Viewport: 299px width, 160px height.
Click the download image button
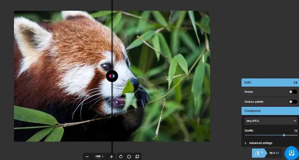coord(291,153)
